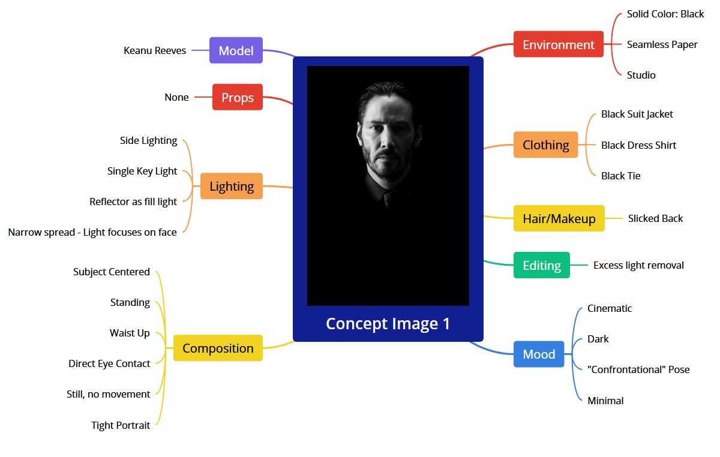Image resolution: width=720 pixels, height=457 pixels.
Task: Select the purple Model node
Action: (236, 50)
